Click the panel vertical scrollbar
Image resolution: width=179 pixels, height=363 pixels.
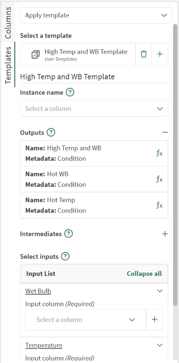(176, 164)
